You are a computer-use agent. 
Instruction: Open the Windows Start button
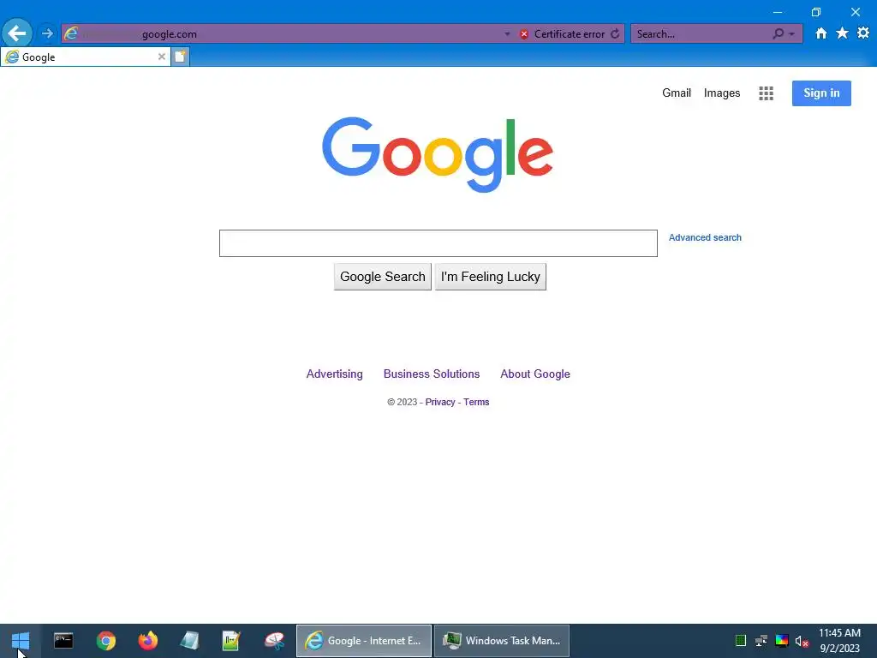coord(21,641)
